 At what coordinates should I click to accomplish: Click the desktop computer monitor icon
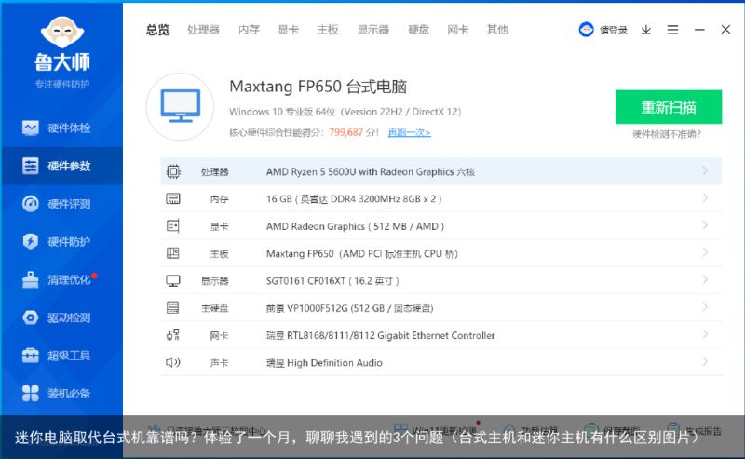pos(180,106)
